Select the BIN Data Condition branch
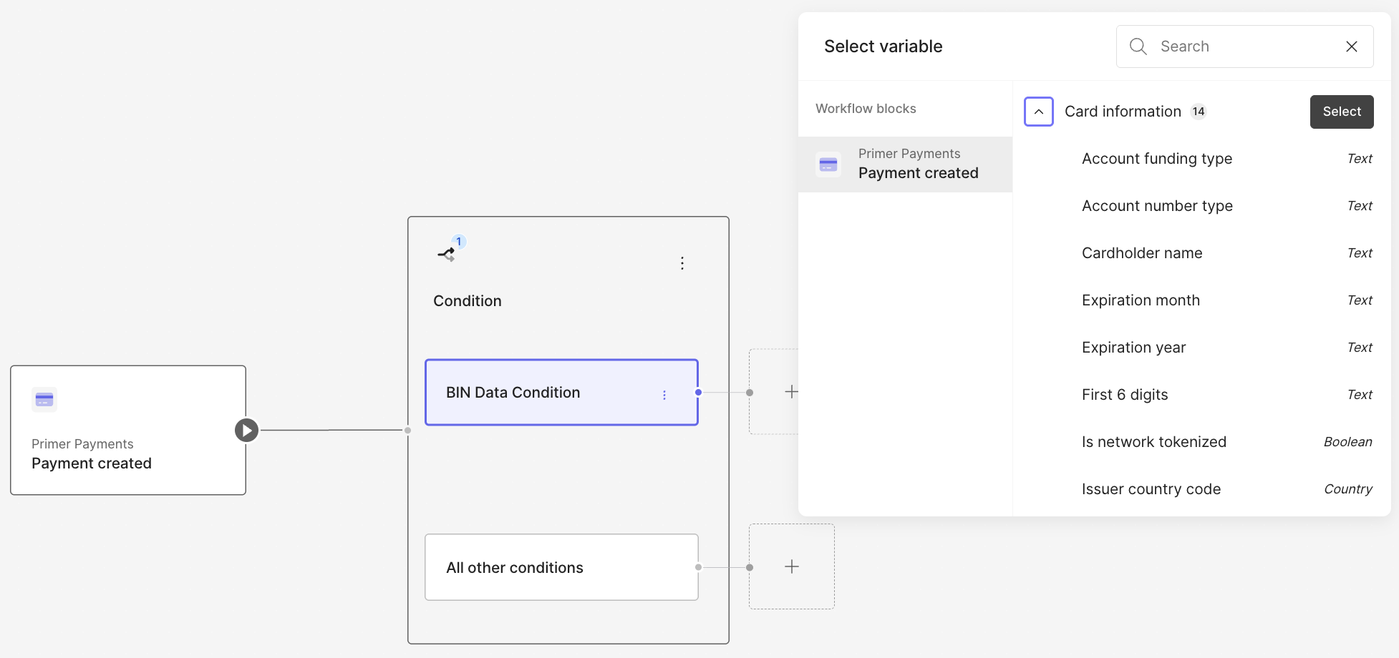 point(561,393)
